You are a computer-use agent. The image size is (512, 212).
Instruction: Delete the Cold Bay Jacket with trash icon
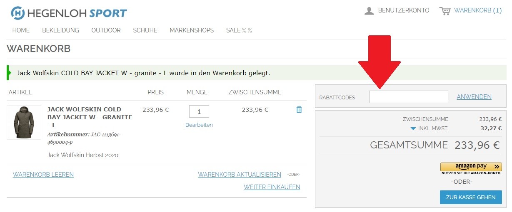pyautogui.click(x=299, y=110)
